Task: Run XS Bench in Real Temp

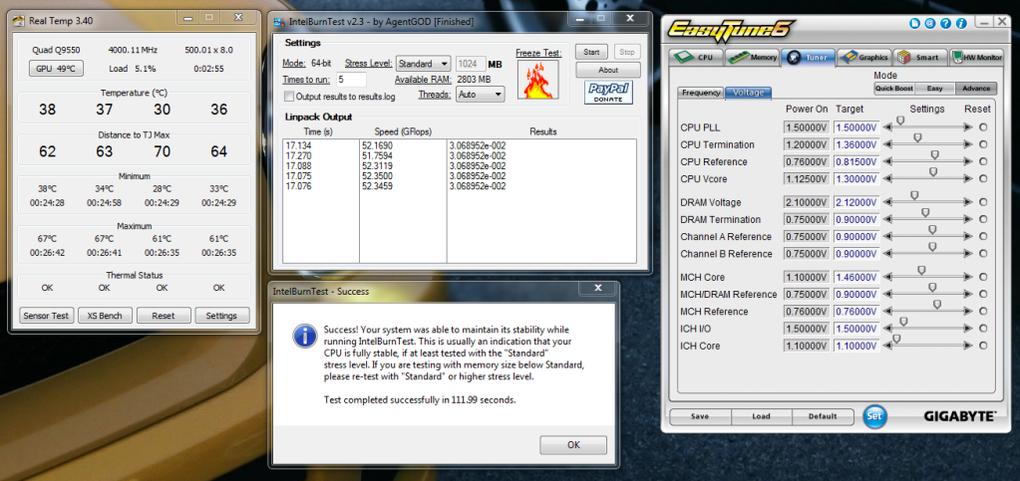Action: click(105, 316)
